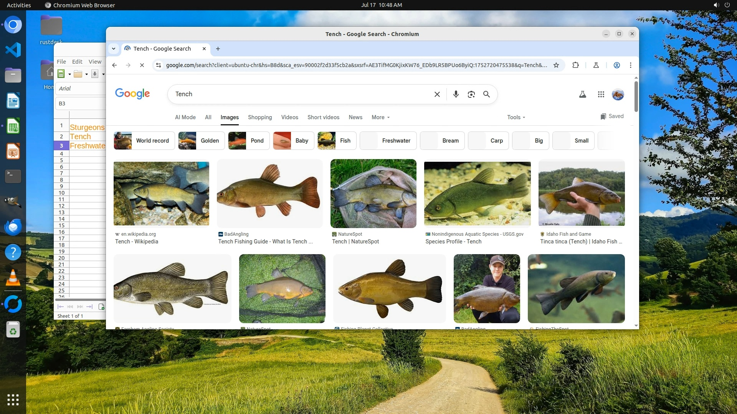Switch to the Shopping results tab
The width and height of the screenshot is (737, 414).
click(x=259, y=117)
